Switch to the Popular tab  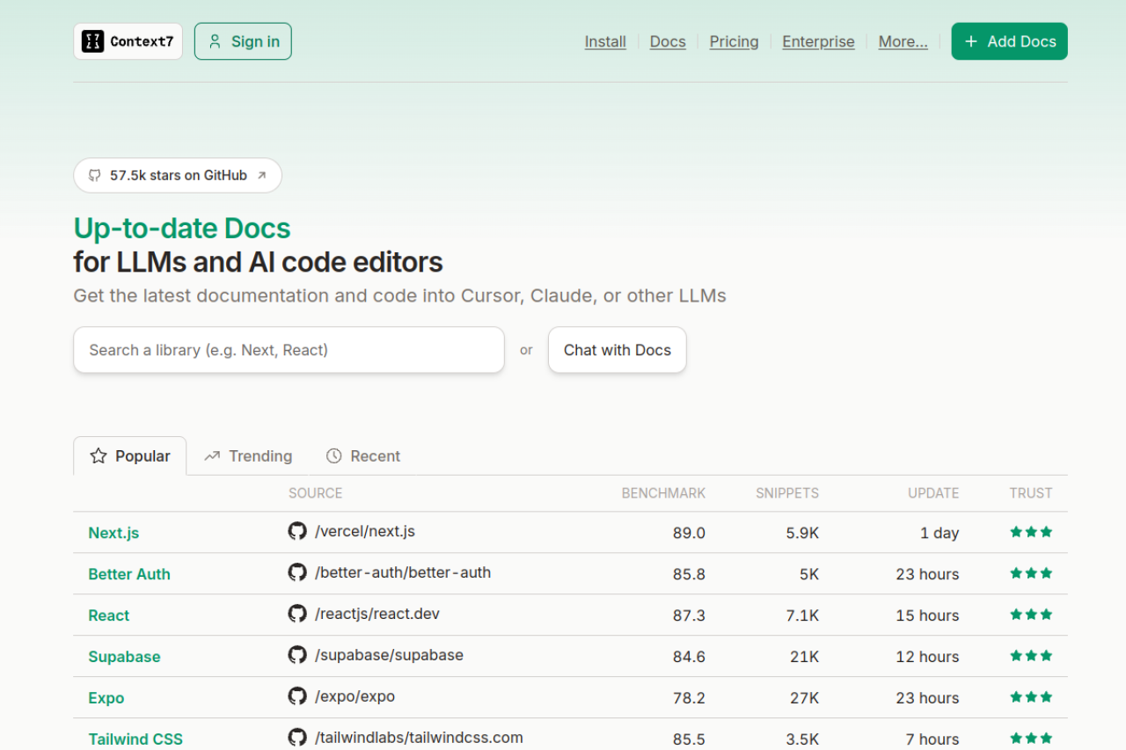pyautogui.click(x=130, y=455)
